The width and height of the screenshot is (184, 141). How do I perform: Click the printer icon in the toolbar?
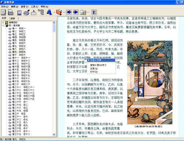tap(11, 12)
